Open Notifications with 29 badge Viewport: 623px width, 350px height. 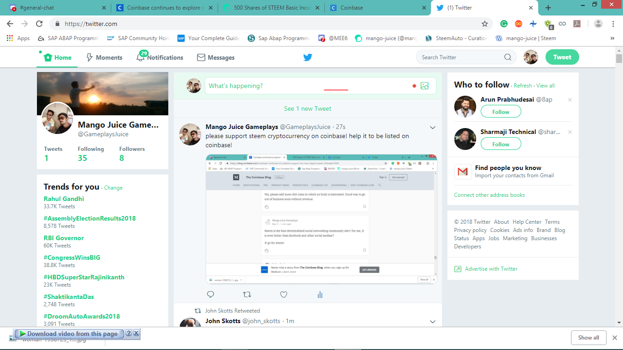160,57
